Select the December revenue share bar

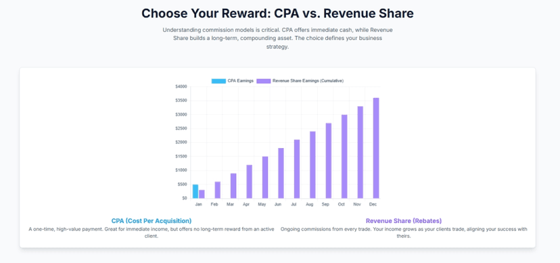coord(376,148)
